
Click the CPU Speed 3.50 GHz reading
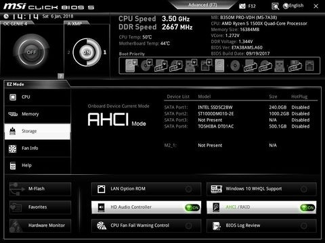pos(154,19)
